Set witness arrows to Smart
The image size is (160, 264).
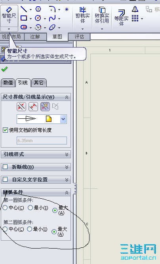45,106
